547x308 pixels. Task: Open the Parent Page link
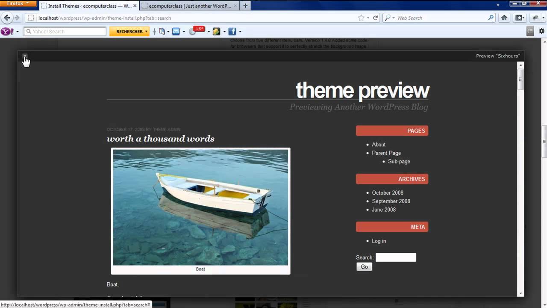point(386,153)
